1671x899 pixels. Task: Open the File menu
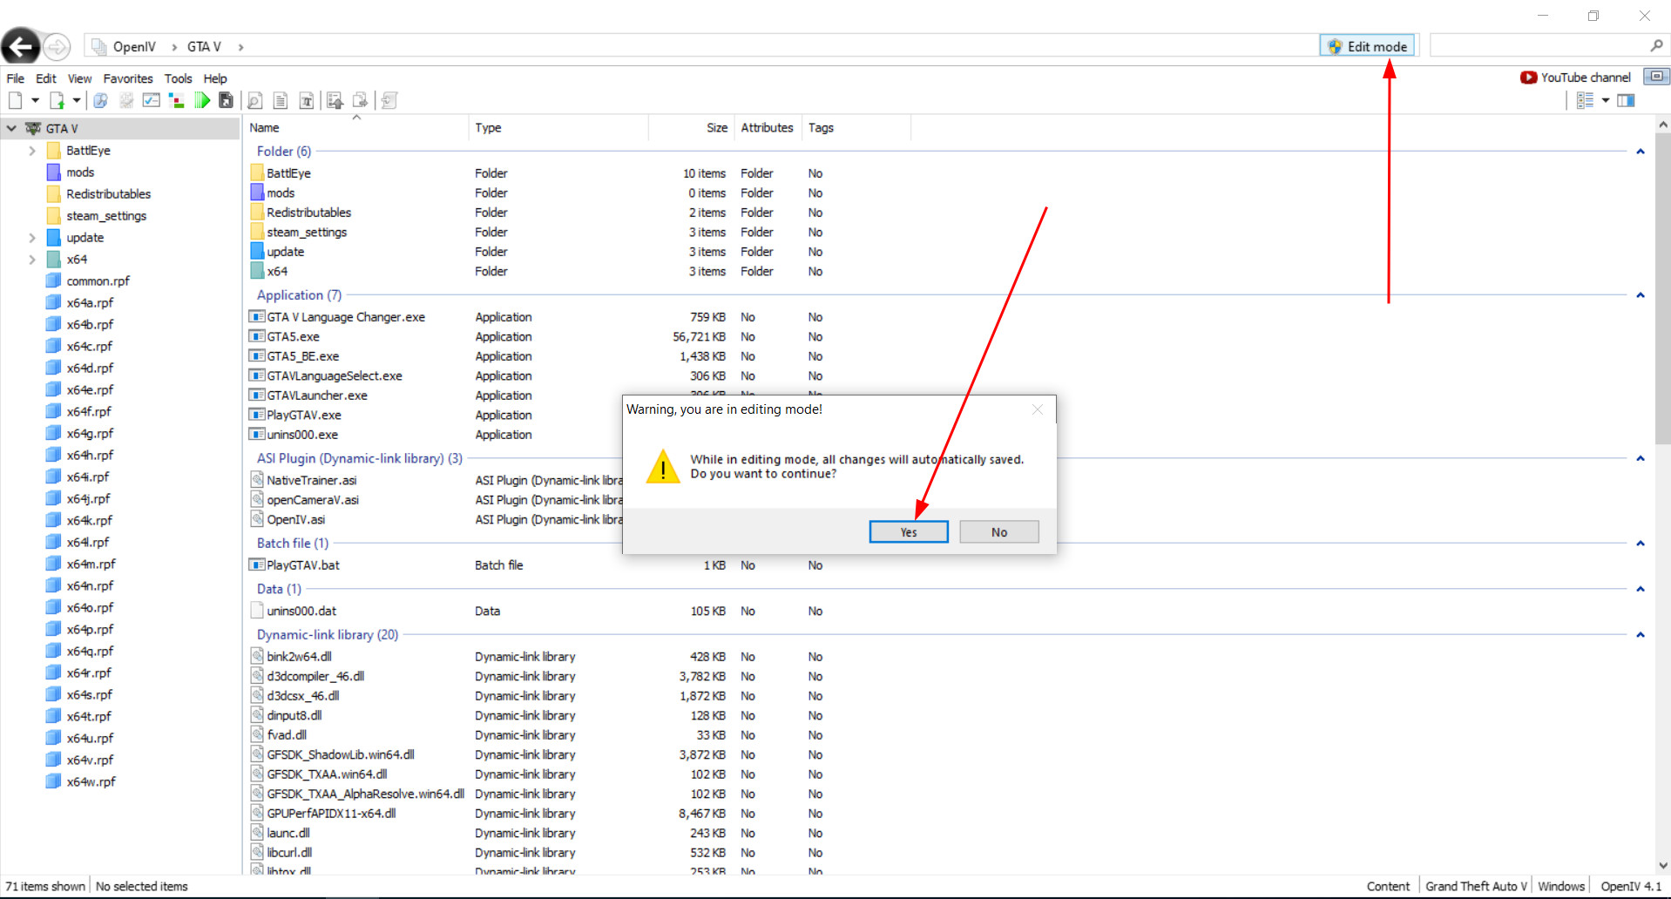coord(16,78)
